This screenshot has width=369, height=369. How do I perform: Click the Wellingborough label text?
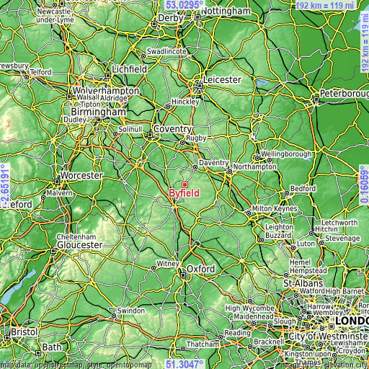[286, 154]
